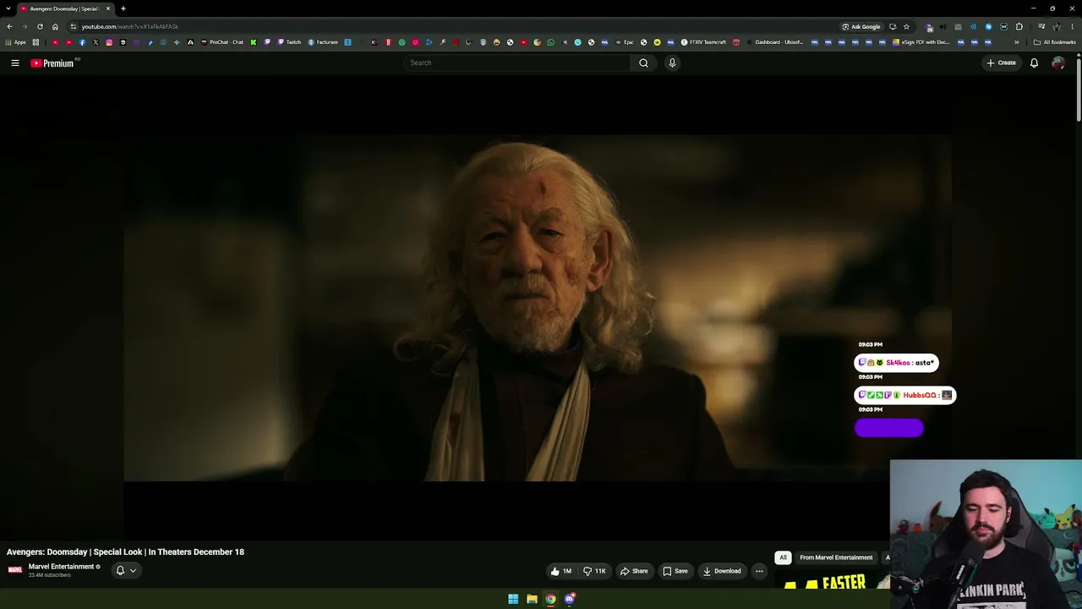Screen dimensions: 1082x609
Task: Start voice search with the microphone
Action: [x=672, y=63]
